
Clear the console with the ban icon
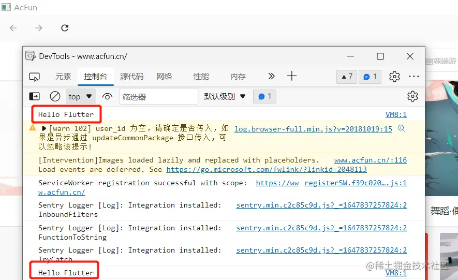pyautogui.click(x=55, y=96)
